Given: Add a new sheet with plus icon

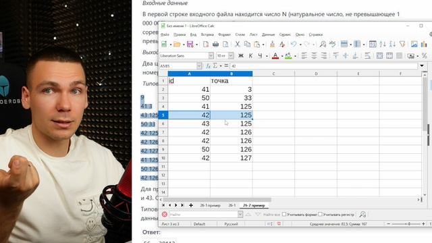Looking at the screenshot, I should coord(191,205).
